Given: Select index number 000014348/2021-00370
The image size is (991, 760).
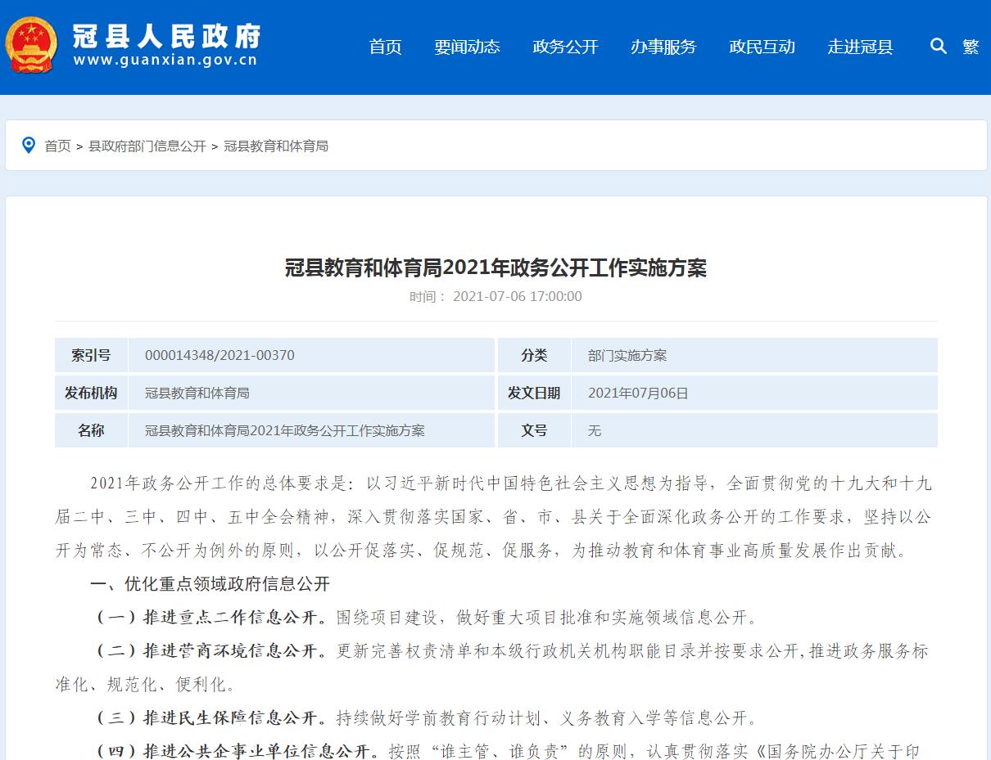Looking at the screenshot, I should coord(219,355).
